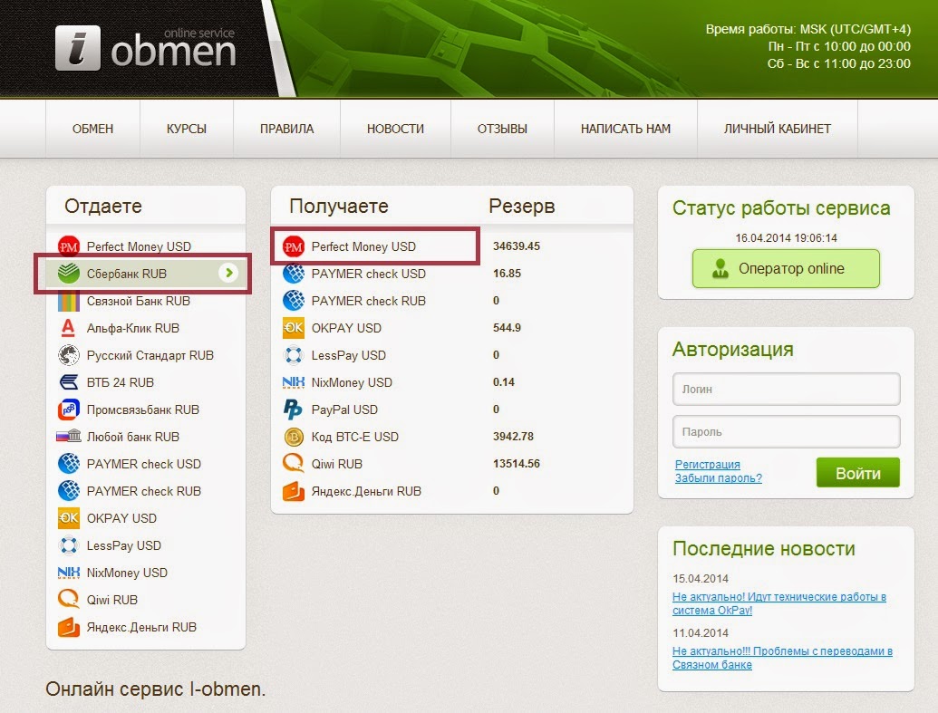The height and width of the screenshot is (713, 938).
Task: Select the Bitcoin icon next to Код BTC-E
Action: [293, 437]
